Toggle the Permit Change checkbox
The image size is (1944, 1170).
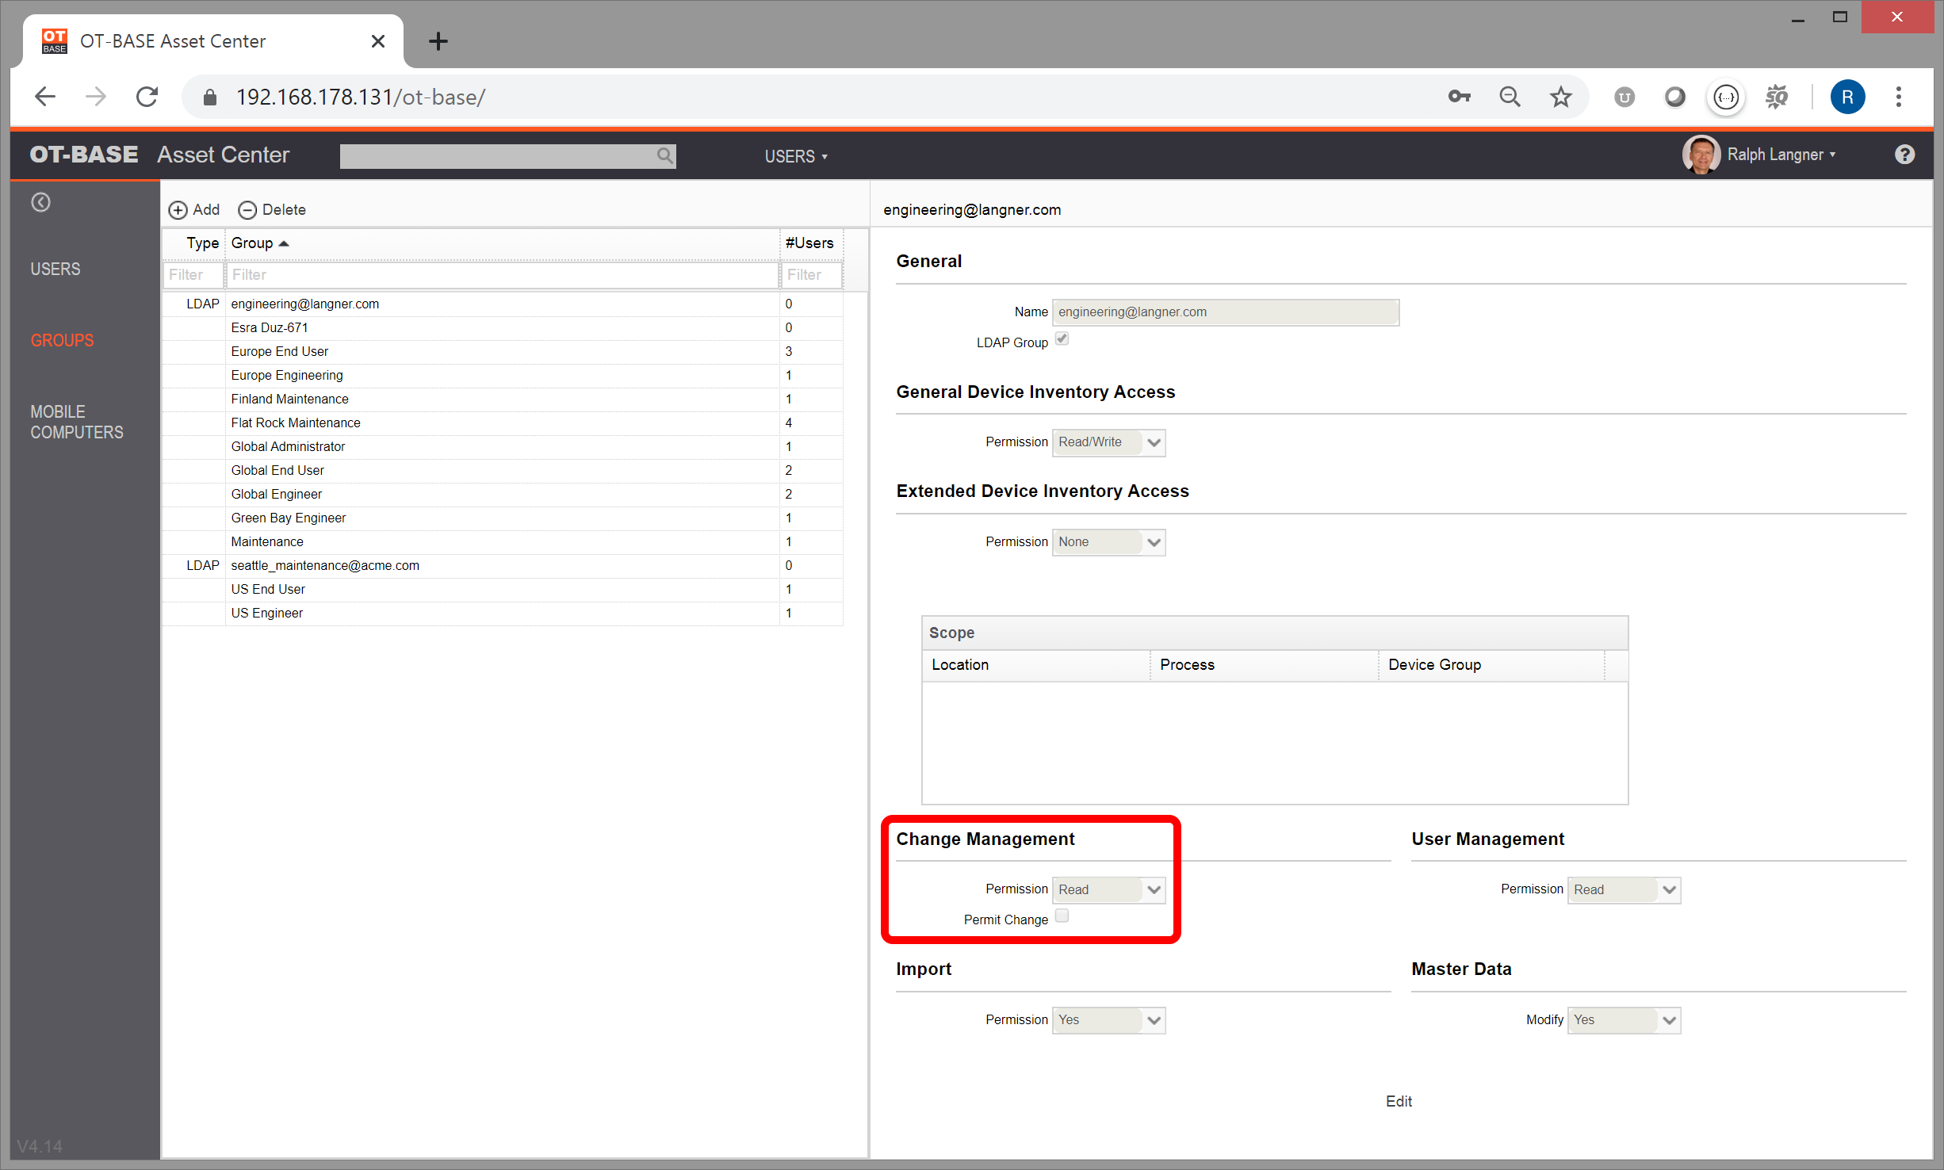click(x=1062, y=916)
